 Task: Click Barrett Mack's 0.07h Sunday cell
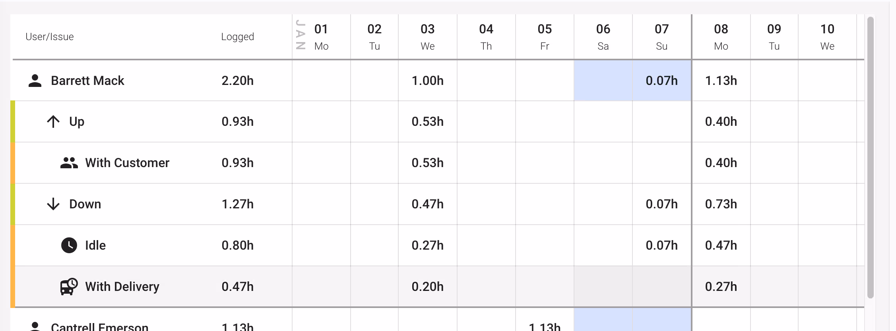661,81
